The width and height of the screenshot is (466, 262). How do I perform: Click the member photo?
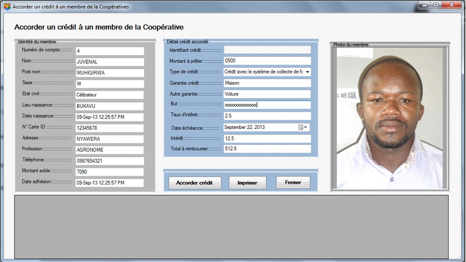[390, 118]
